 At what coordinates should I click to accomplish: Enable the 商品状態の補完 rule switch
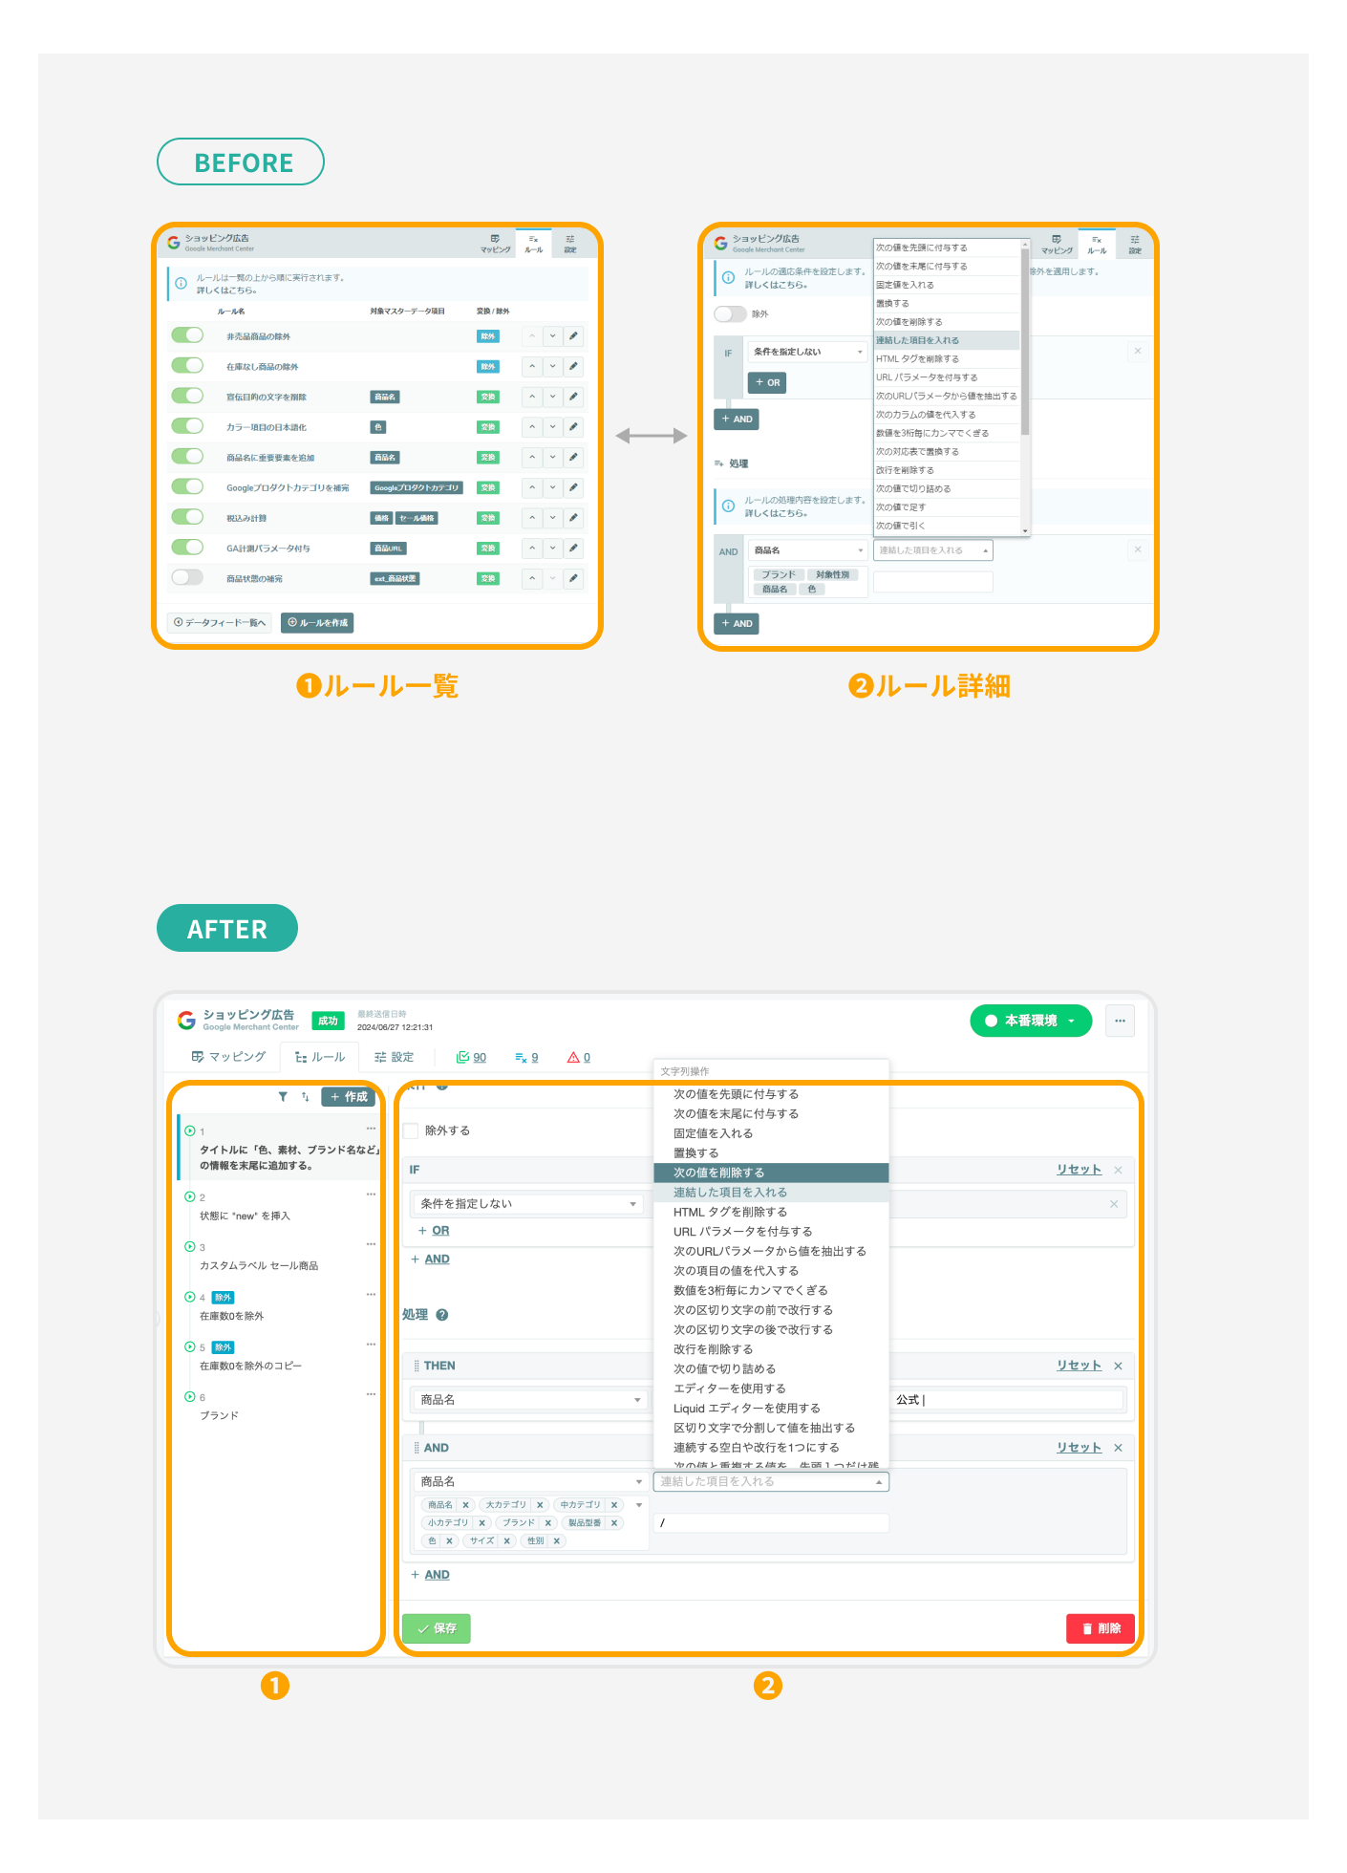[187, 577]
